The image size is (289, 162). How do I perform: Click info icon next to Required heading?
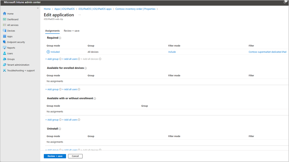pos(60,38)
